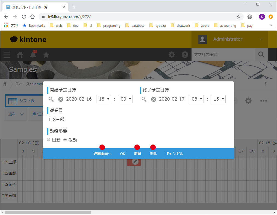Open the end minute dropdown showing 15

(218, 99)
